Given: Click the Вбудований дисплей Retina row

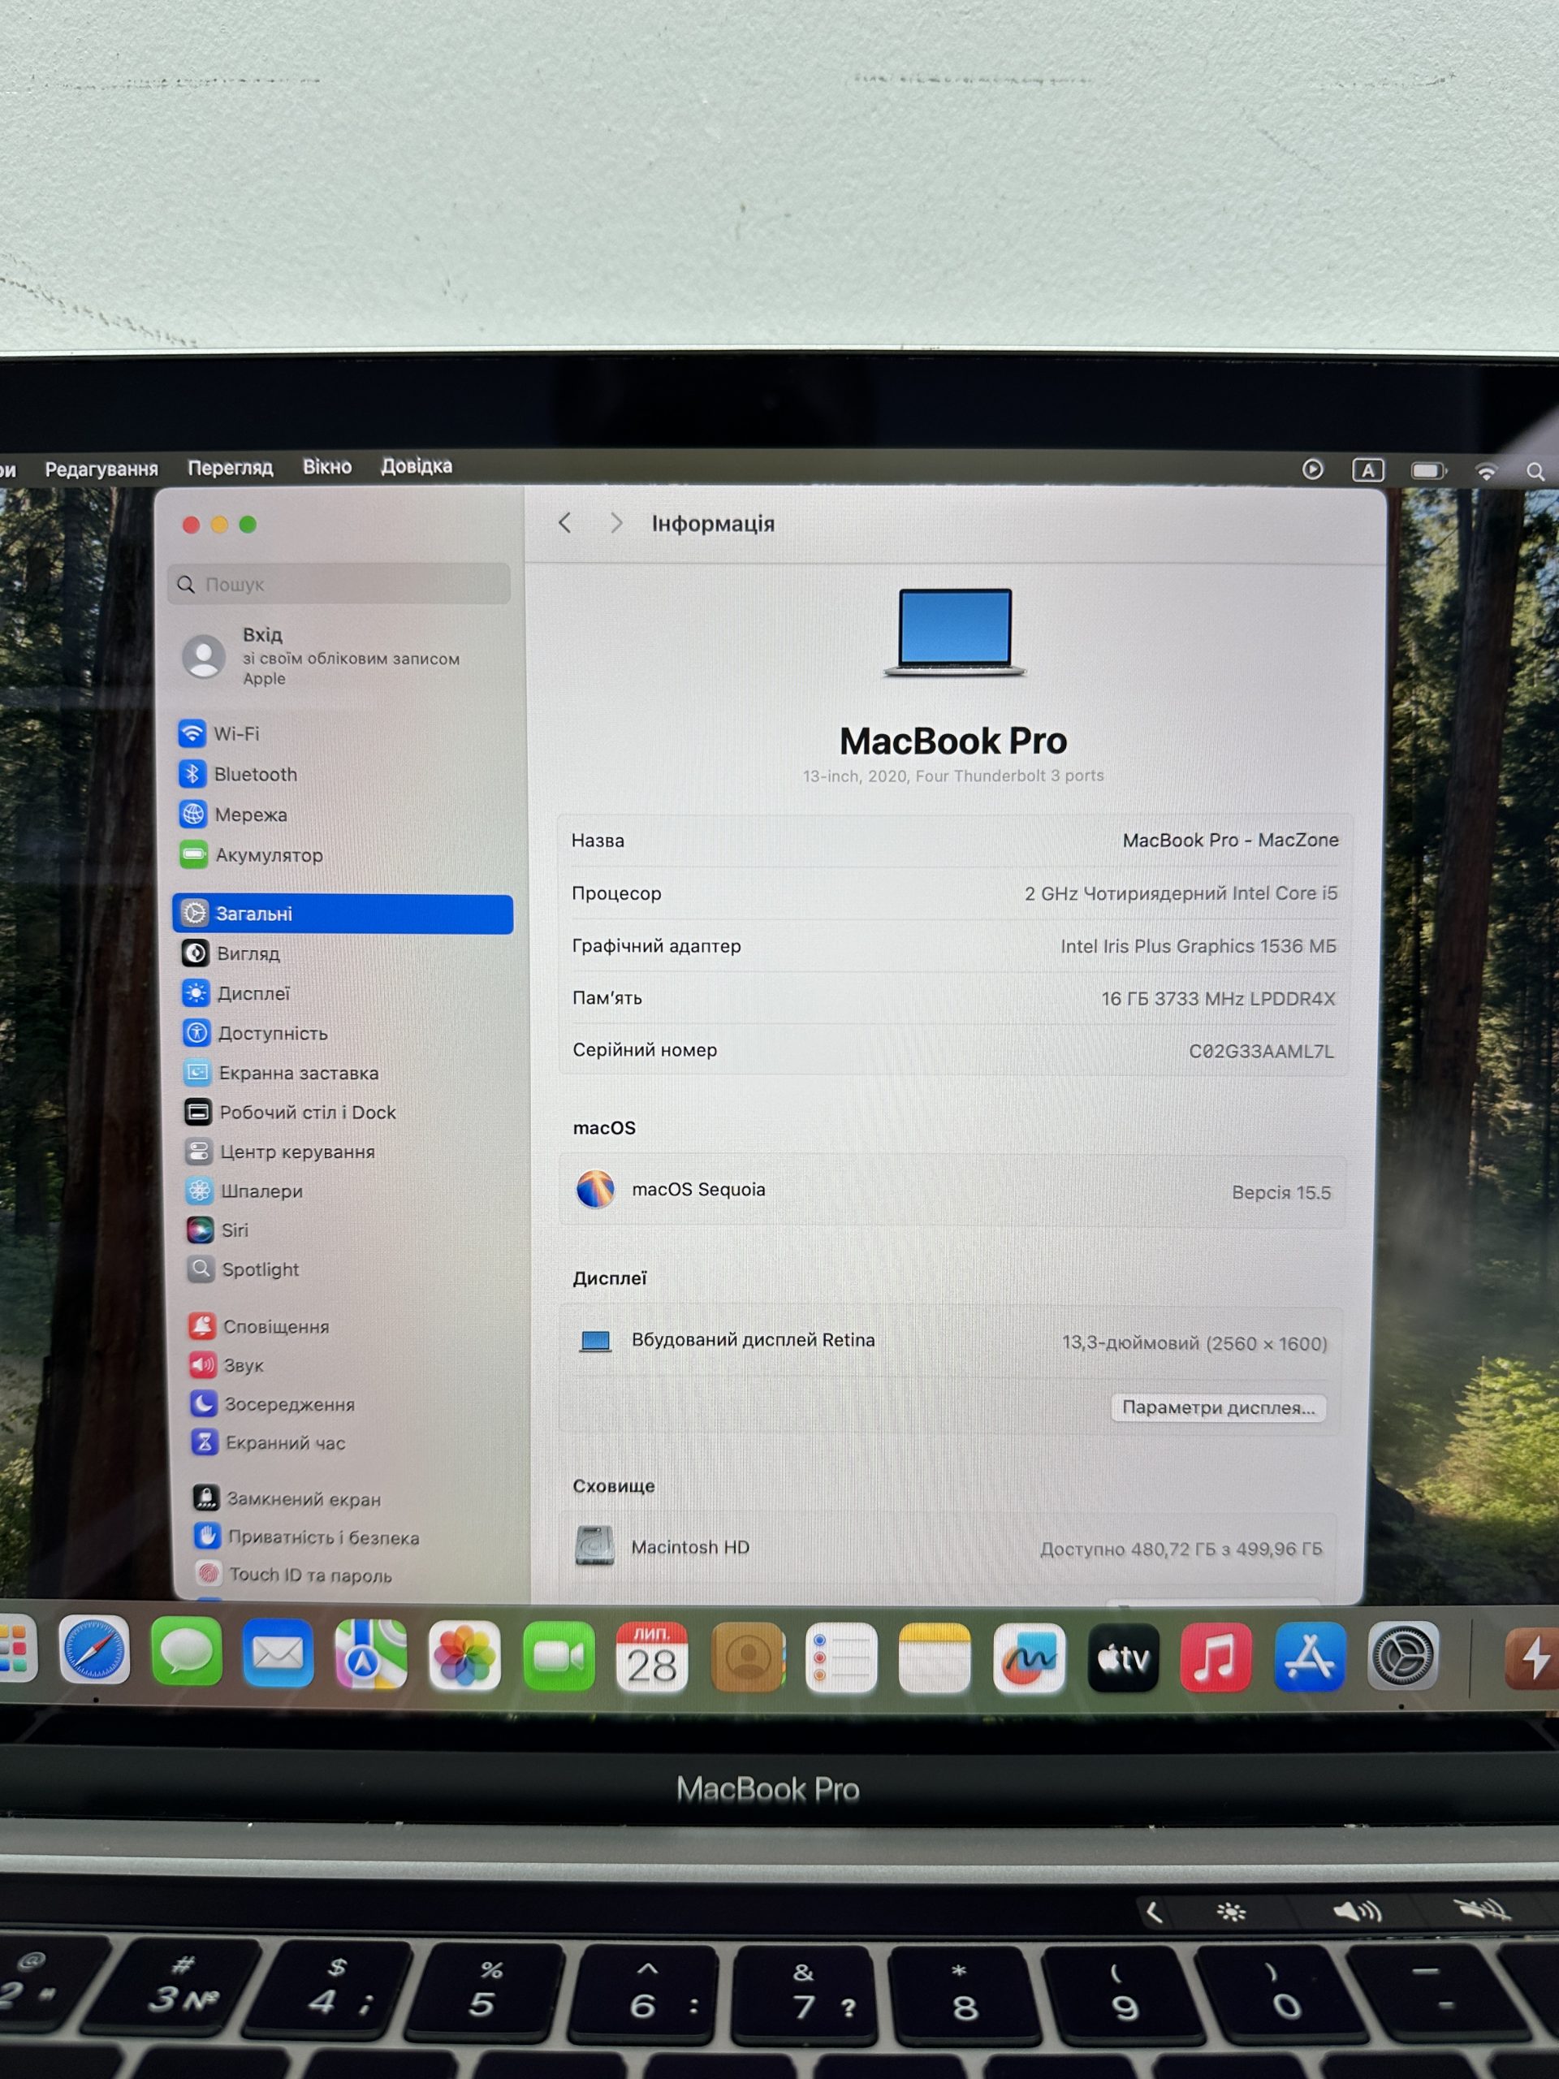Looking at the screenshot, I should point(951,1342).
